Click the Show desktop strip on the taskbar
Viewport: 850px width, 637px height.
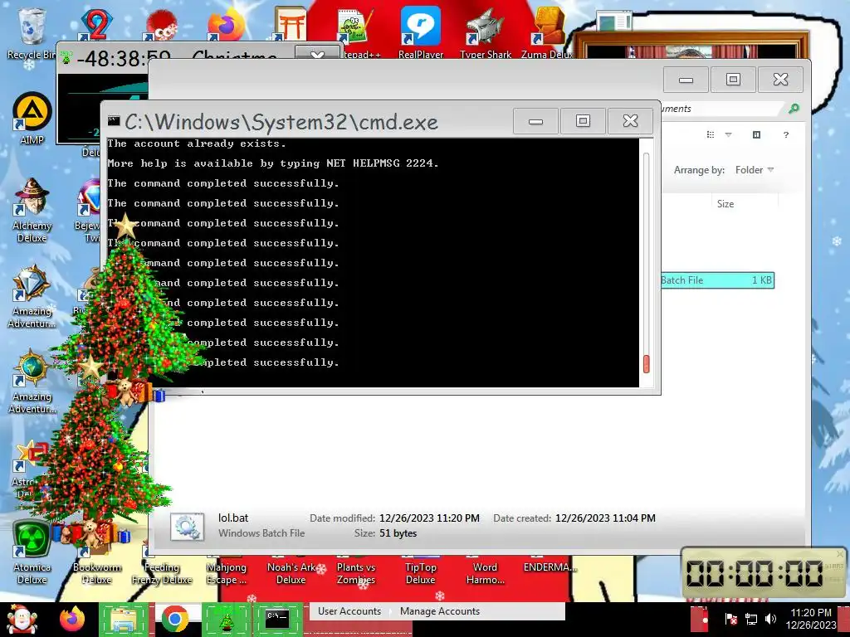click(846, 619)
